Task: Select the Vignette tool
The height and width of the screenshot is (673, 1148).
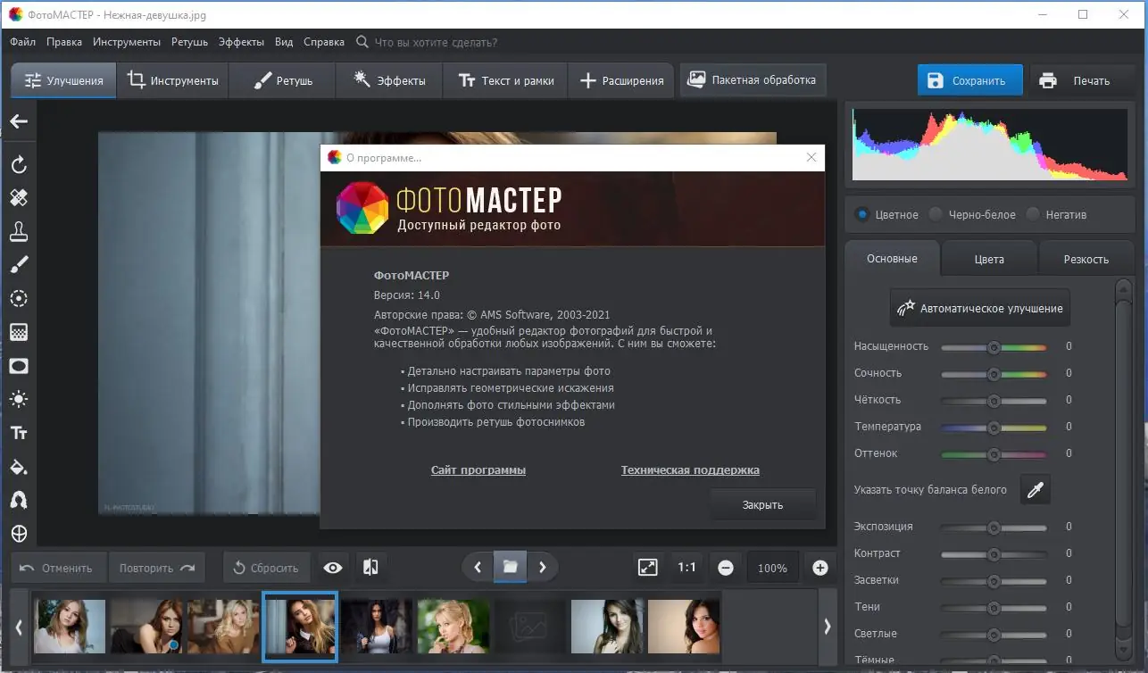Action: click(19, 365)
